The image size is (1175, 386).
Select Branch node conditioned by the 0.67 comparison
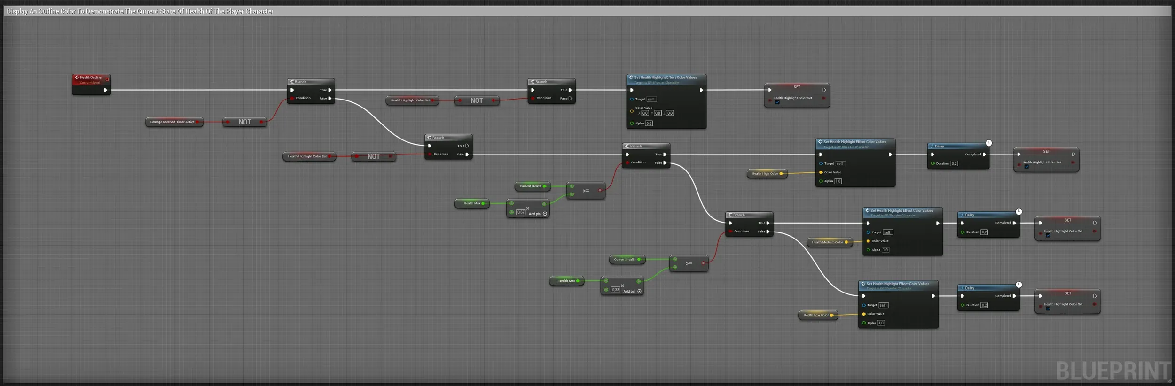(646, 155)
